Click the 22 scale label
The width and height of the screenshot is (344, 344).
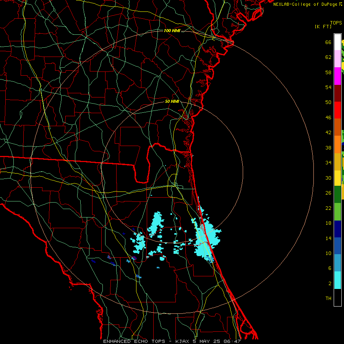click(328, 208)
